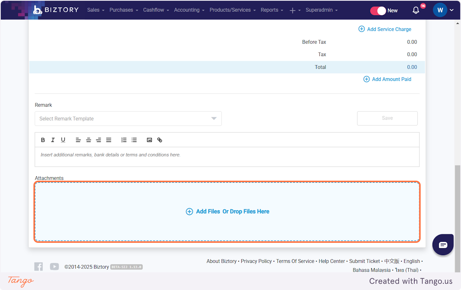Open the Sales menu
Viewport: 461px width, 290px height.
click(96, 10)
